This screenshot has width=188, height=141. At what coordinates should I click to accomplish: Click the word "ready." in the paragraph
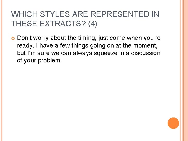pyautogui.click(x=25, y=46)
